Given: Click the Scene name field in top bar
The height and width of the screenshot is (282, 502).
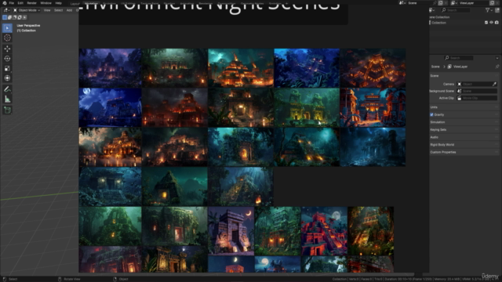Looking at the screenshot, I should (x=421, y=3).
